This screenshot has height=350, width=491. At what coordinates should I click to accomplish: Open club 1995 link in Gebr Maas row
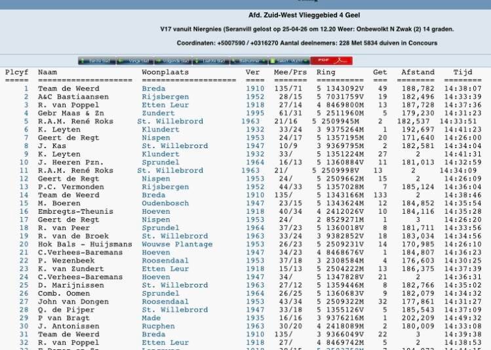(x=255, y=113)
